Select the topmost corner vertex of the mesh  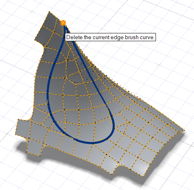coord(49,12)
